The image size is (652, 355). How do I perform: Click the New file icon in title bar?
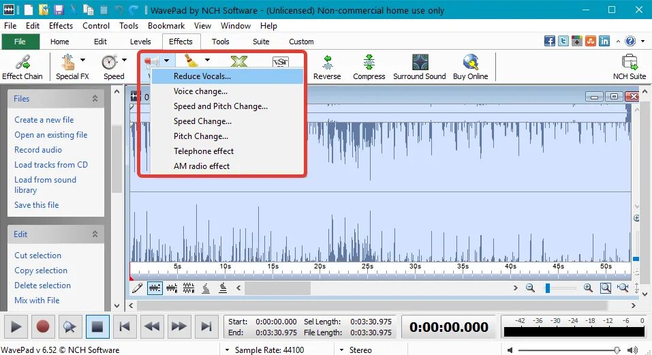point(28,10)
